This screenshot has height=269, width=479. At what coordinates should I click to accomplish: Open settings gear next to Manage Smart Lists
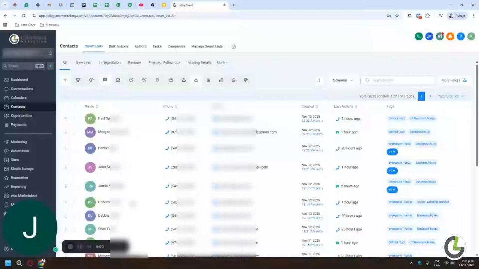234,47
